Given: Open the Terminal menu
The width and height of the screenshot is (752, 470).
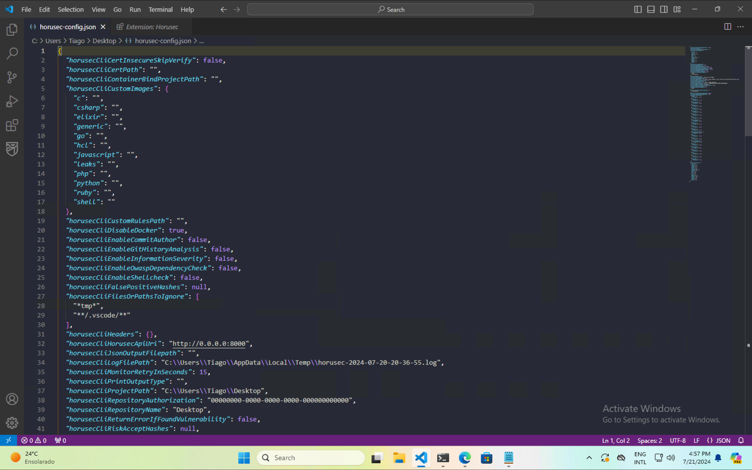Looking at the screenshot, I should point(160,10).
